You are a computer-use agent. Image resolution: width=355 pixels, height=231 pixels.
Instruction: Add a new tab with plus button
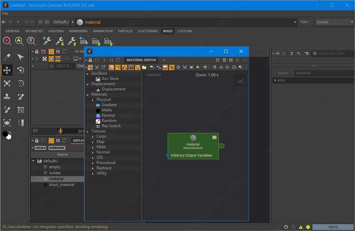coord(164,60)
